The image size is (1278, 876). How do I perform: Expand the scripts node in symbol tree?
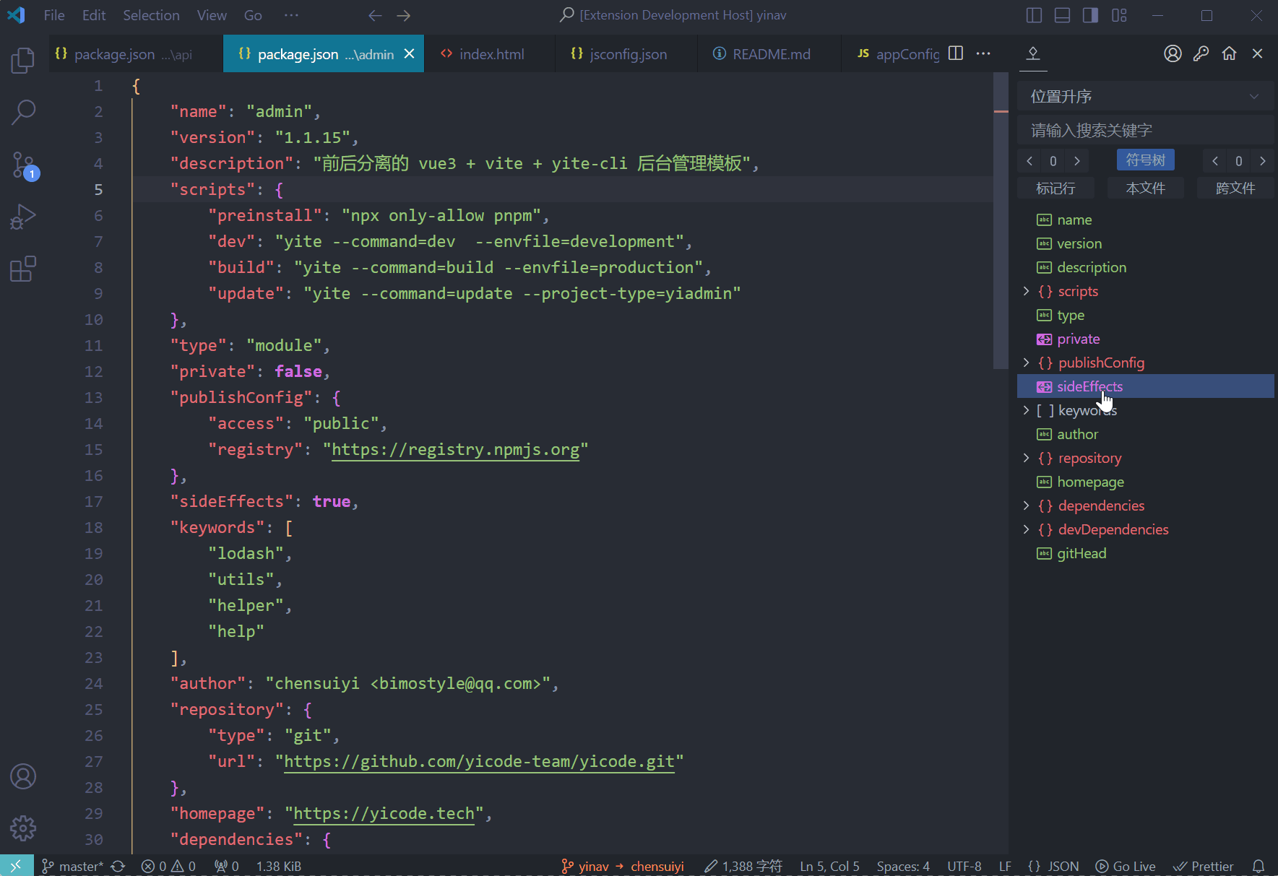1026,291
